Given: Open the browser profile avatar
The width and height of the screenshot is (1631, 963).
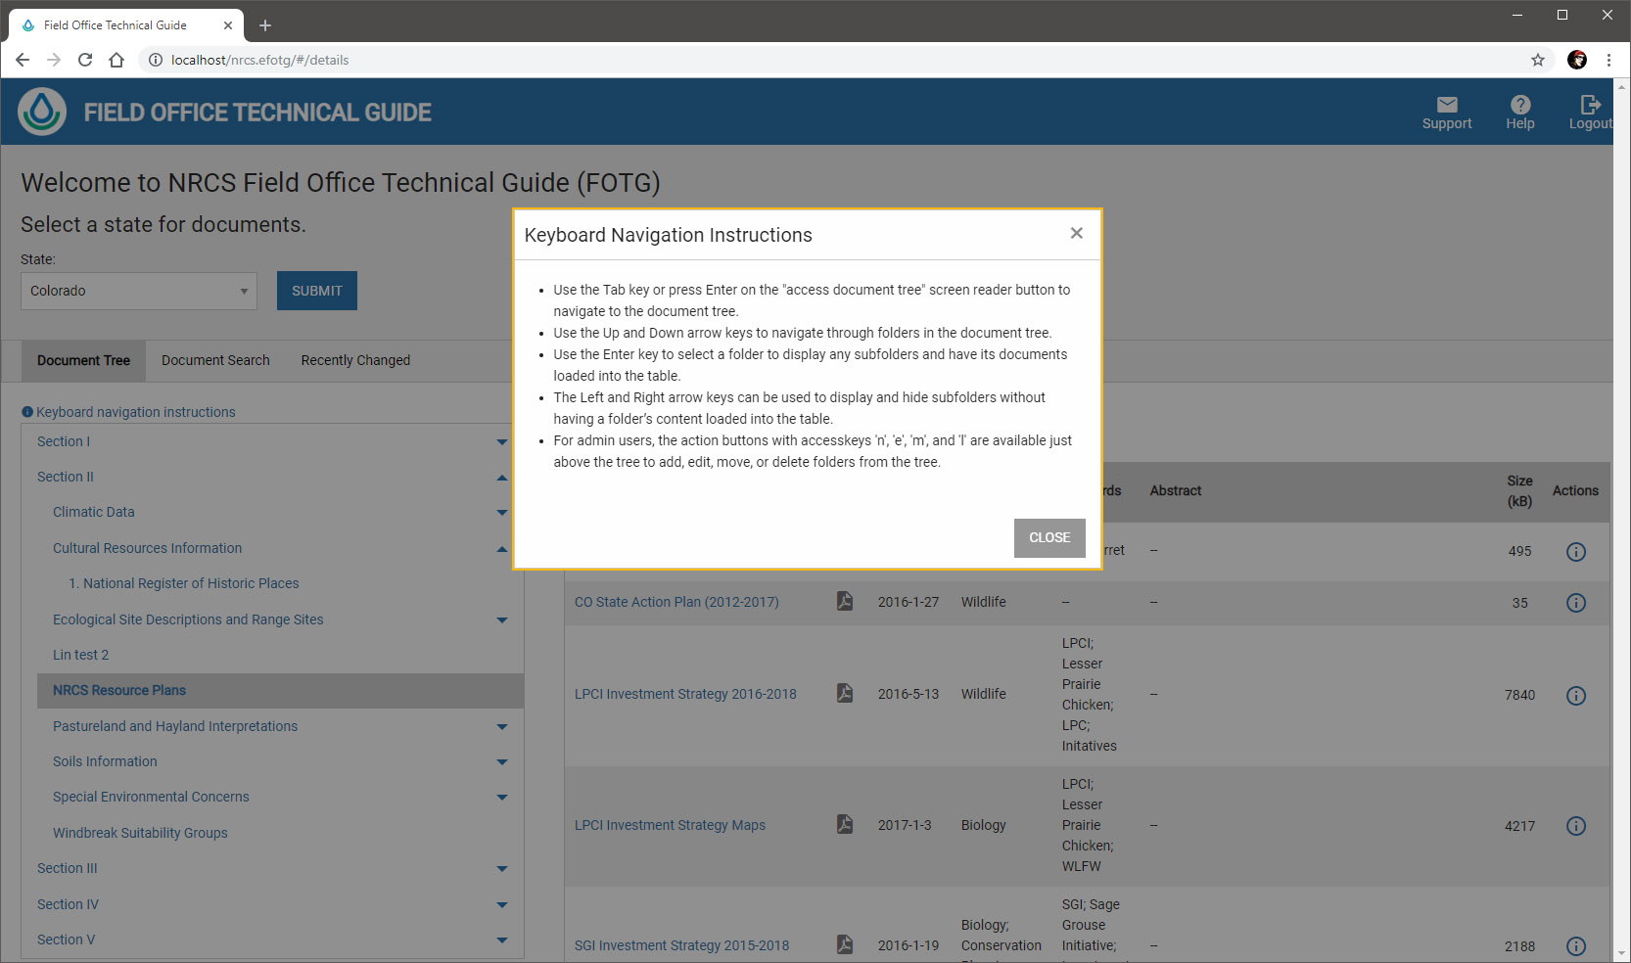Looking at the screenshot, I should [x=1577, y=60].
